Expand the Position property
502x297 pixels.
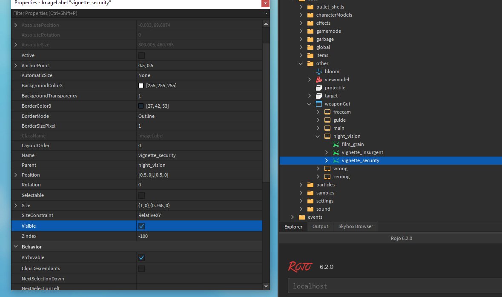[x=16, y=175]
